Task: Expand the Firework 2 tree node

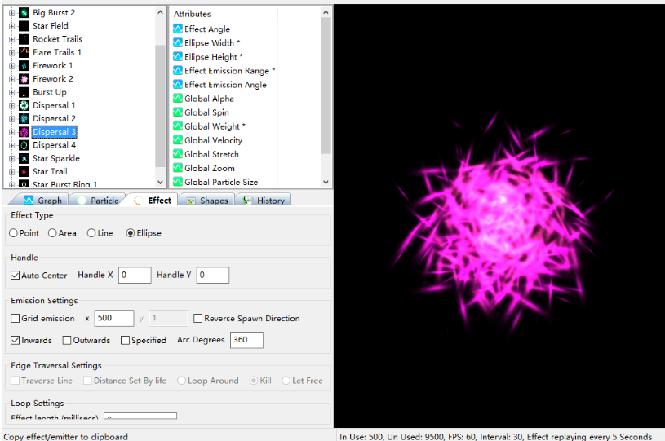Action: point(12,79)
